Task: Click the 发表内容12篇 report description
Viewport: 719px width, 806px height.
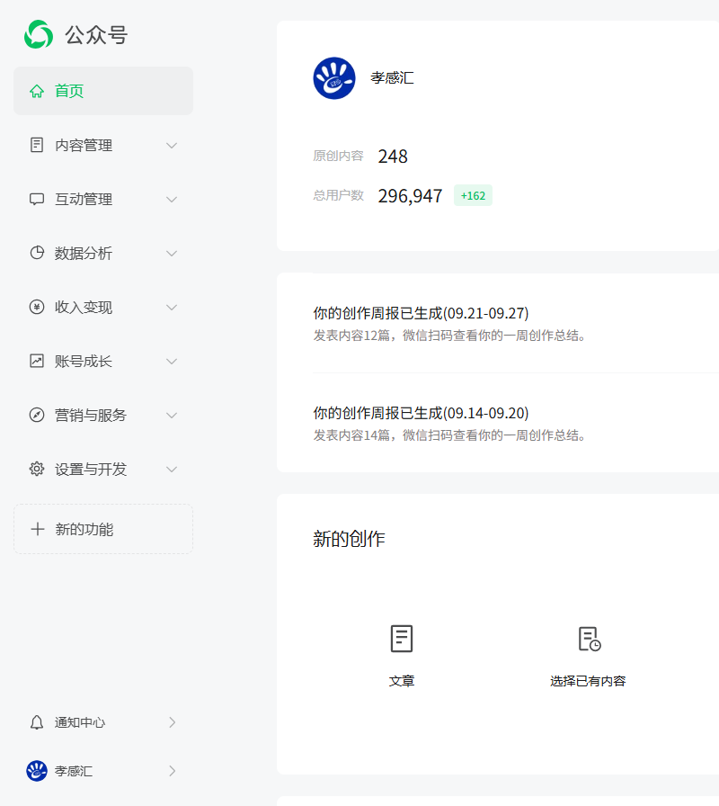Action: tap(449, 336)
